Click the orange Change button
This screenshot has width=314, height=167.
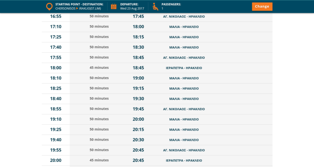(262, 6)
